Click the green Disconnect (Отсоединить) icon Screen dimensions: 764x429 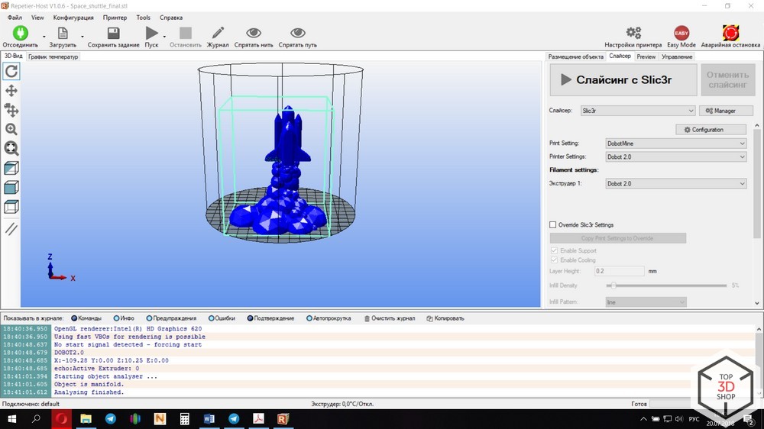click(21, 33)
